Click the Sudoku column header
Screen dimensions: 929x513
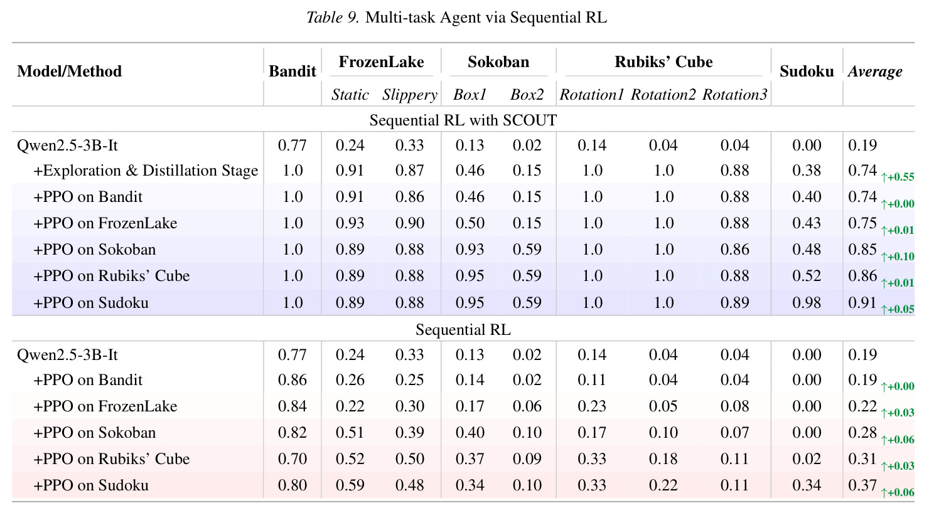[807, 71]
